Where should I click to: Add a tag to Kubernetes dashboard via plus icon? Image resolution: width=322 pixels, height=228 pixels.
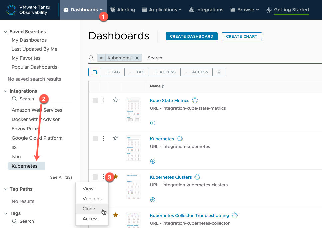(153, 161)
